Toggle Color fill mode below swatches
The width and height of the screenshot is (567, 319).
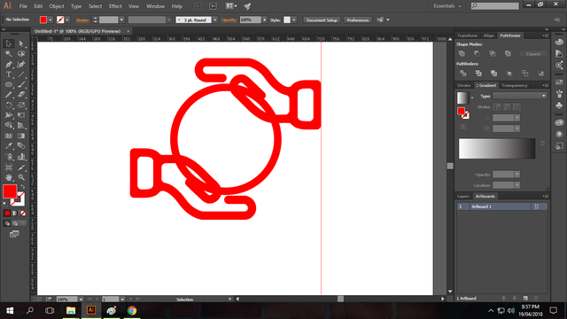pyautogui.click(x=7, y=214)
